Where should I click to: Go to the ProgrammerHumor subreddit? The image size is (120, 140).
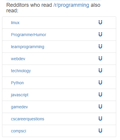pyautogui.click(x=28, y=35)
